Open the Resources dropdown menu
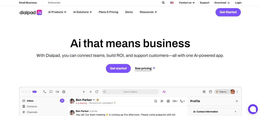Screen dimensions: 259x116 coord(148,12)
